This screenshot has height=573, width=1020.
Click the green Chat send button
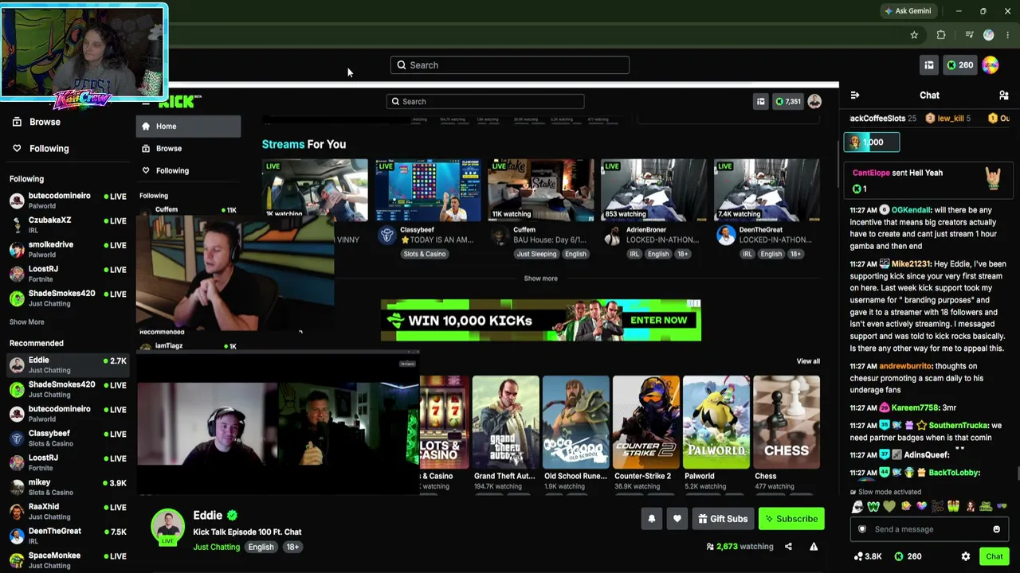point(994,556)
